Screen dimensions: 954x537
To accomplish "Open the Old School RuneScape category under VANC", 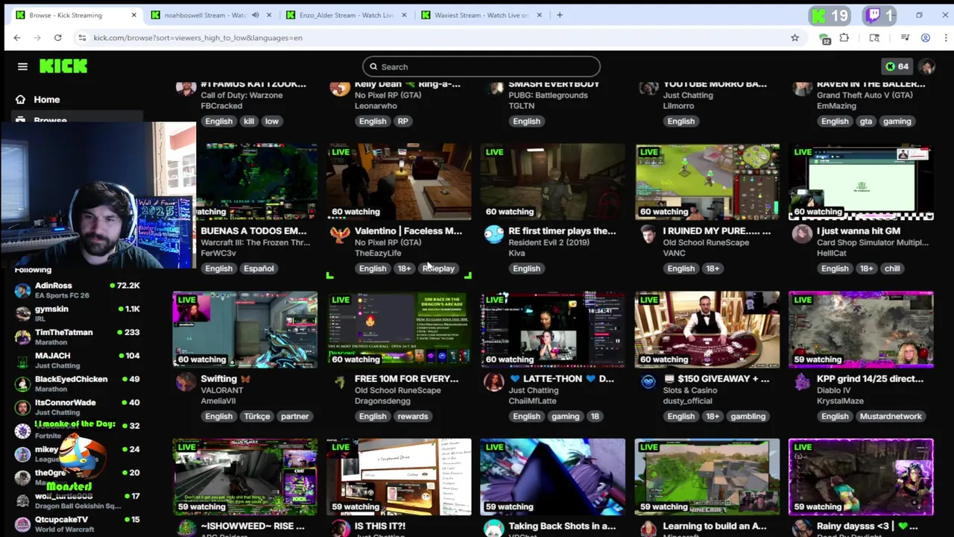I will coord(706,242).
